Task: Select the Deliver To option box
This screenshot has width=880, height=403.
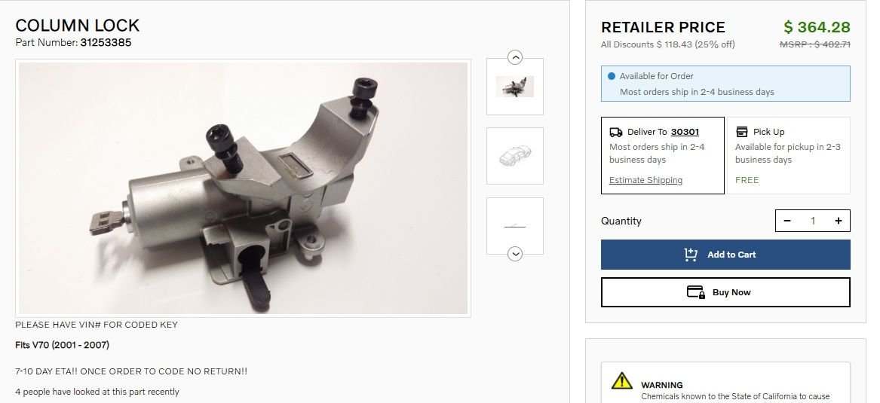Action: (x=662, y=155)
